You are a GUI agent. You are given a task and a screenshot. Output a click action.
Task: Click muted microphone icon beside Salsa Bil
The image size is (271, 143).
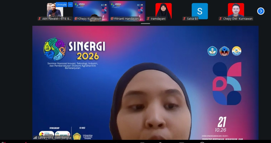pyautogui.click(x=184, y=19)
